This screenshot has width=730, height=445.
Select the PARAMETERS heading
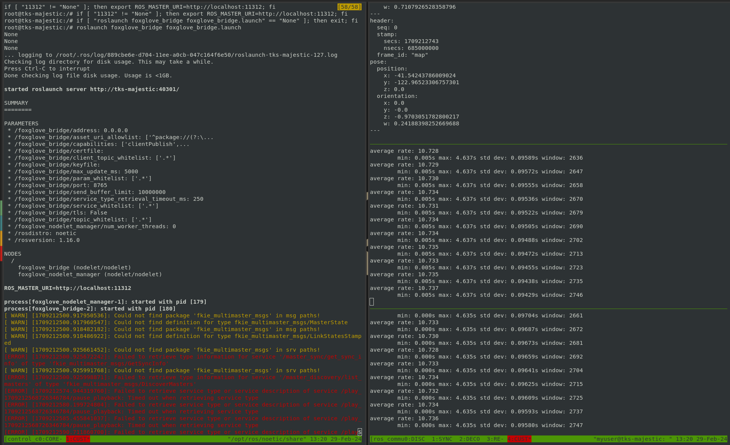(x=21, y=123)
